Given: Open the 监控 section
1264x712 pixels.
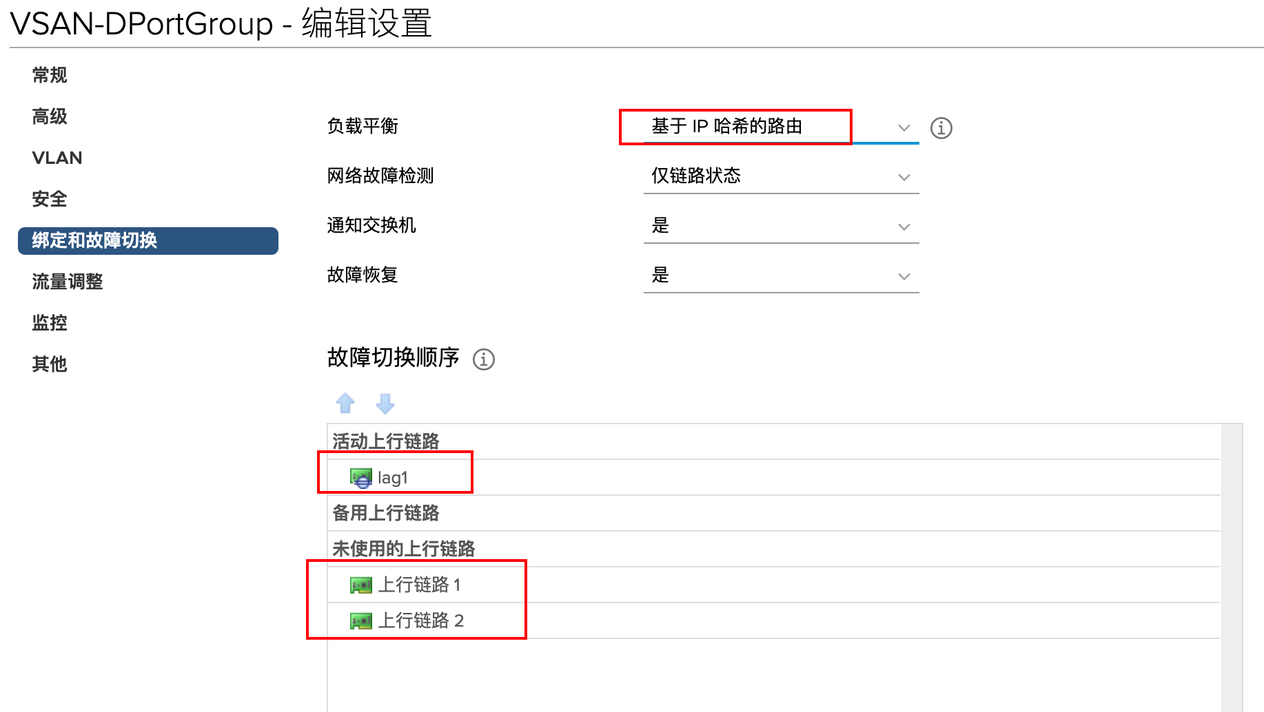Looking at the screenshot, I should pyautogui.click(x=50, y=323).
